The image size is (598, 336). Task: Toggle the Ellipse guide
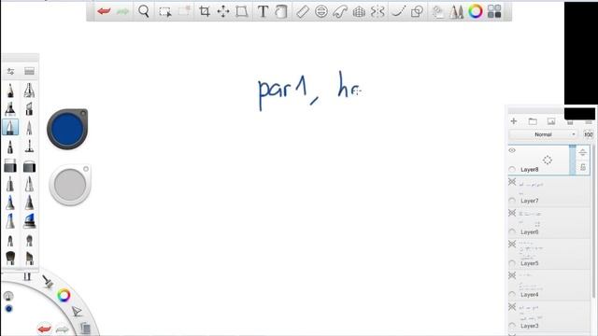[321, 11]
